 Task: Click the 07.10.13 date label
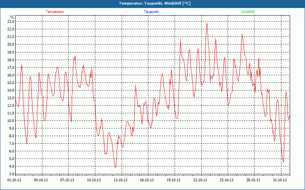point(67,180)
